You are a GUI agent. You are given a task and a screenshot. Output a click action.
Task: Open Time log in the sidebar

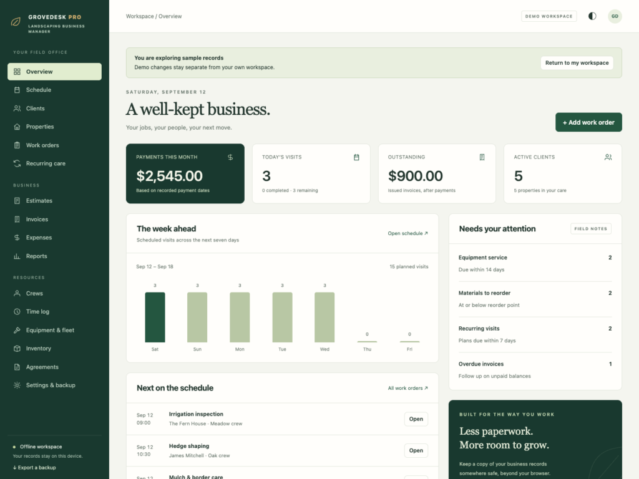click(55, 312)
